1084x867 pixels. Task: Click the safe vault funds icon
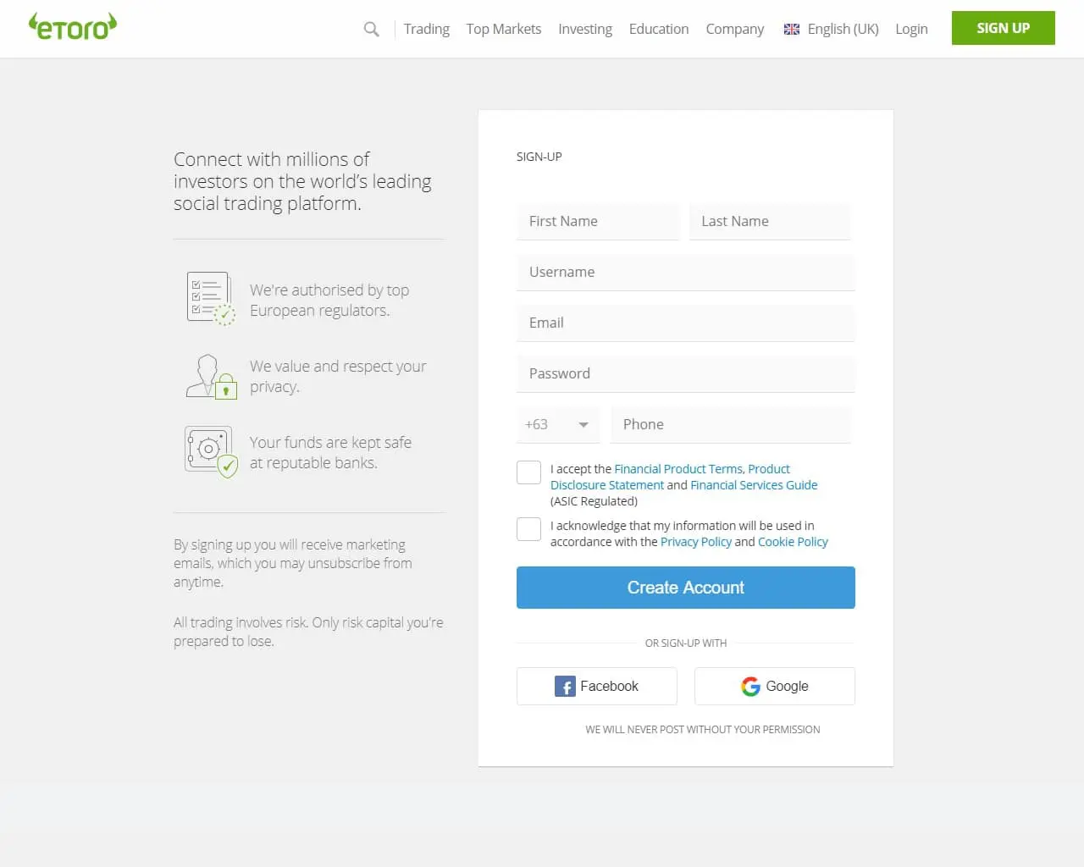click(x=211, y=450)
